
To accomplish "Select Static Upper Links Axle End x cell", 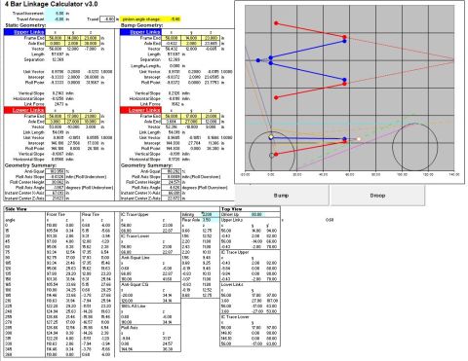I will click(x=55, y=43).
